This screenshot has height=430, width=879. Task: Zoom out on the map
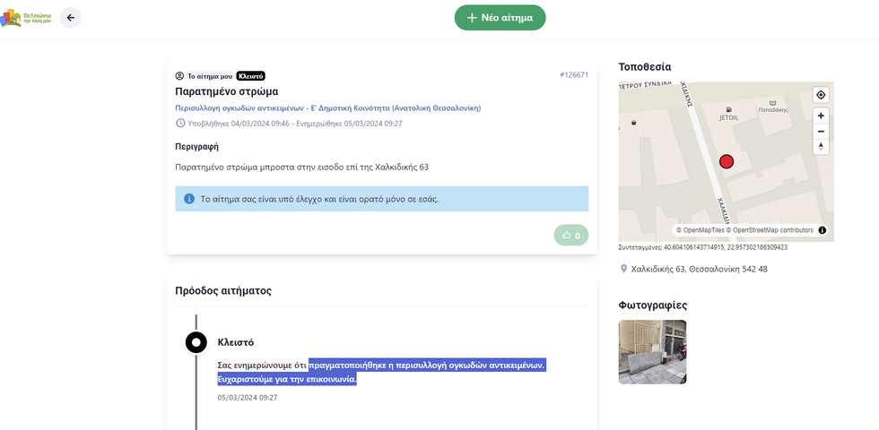tap(821, 132)
